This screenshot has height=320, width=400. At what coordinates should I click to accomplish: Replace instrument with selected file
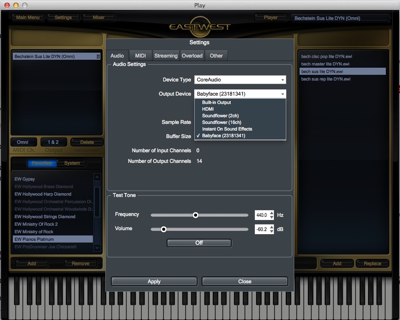(x=373, y=263)
